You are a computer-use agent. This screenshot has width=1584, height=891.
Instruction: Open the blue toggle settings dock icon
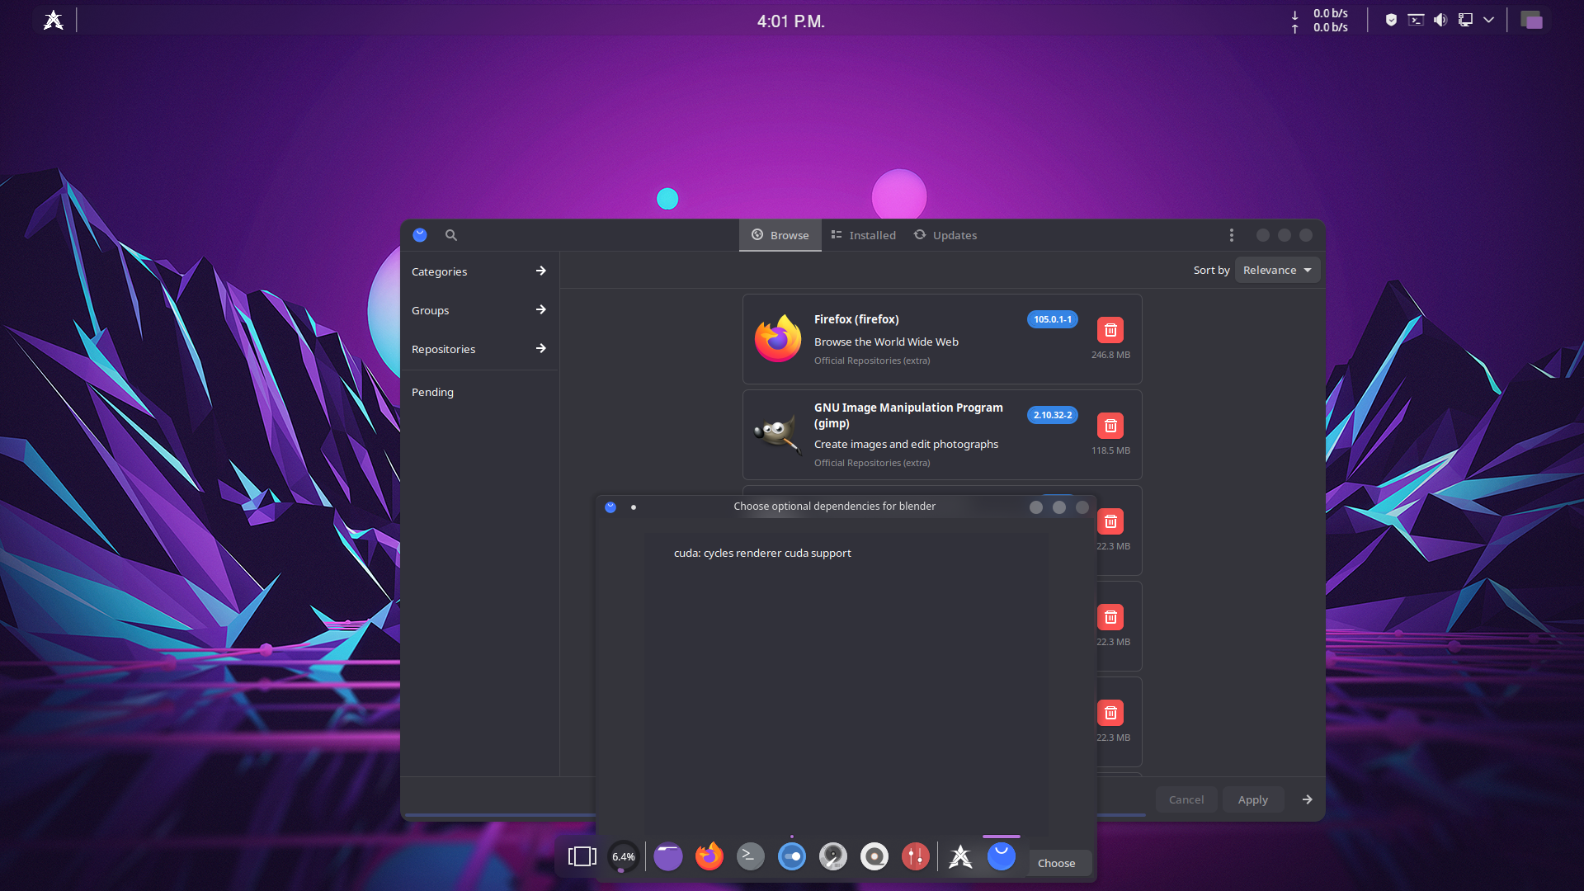[792, 856]
